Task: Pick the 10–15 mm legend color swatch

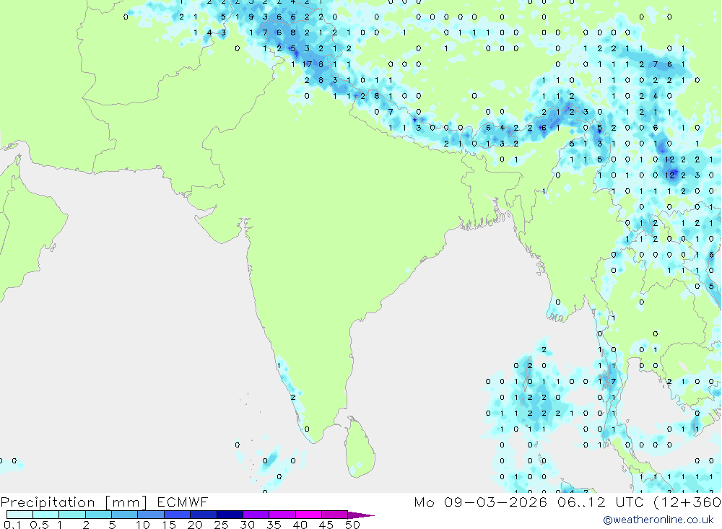Action: tap(151, 515)
